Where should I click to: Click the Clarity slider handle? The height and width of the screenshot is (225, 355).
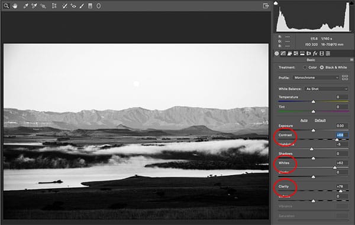point(341,191)
